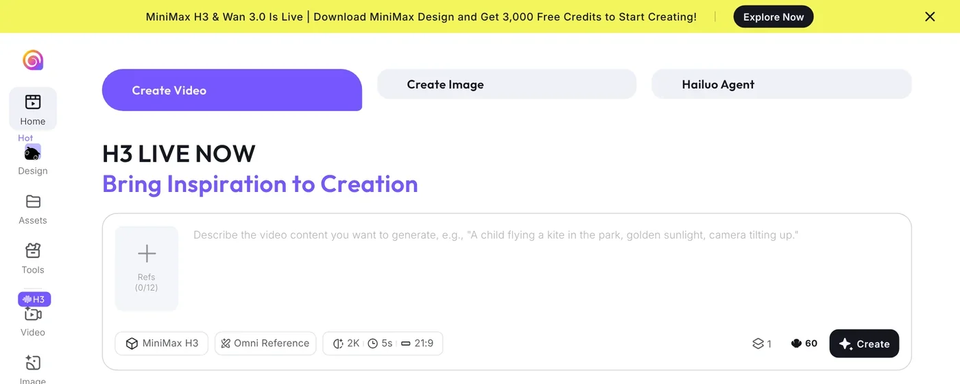
Task: Open Image section in sidebar
Action: pyautogui.click(x=33, y=369)
